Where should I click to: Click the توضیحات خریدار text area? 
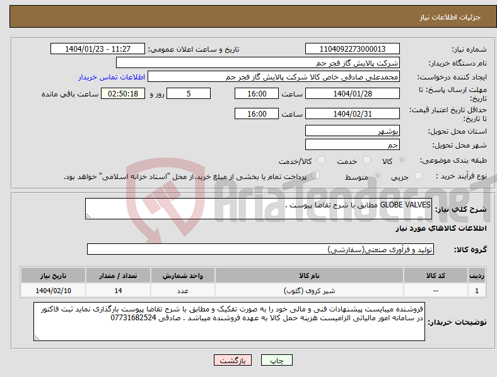229,322
